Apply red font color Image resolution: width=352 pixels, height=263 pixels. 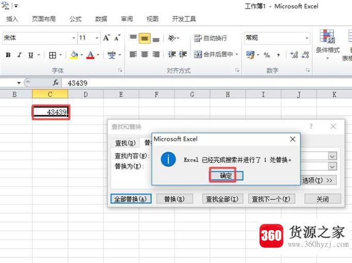pyautogui.click(x=90, y=55)
